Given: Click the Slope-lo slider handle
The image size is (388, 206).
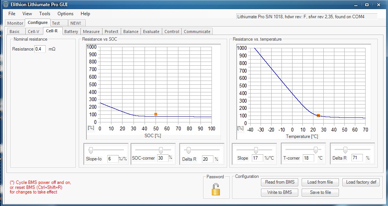Looking at the screenshot, I should [x=91, y=150].
